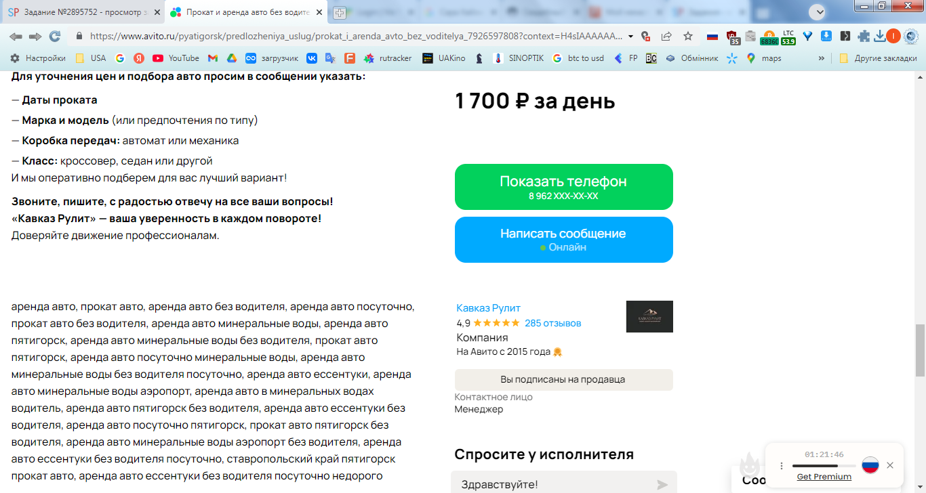This screenshot has width=926, height=493.
Task: Click the blue download-box extension icon
Action: pos(826,36)
